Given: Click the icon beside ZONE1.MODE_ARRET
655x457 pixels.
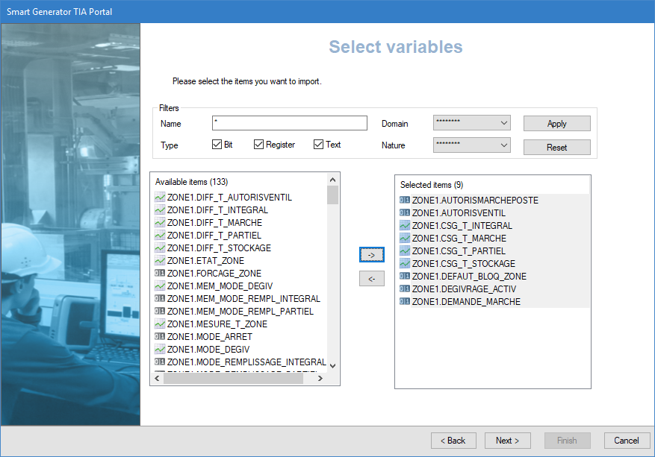Looking at the screenshot, I should coord(160,337).
